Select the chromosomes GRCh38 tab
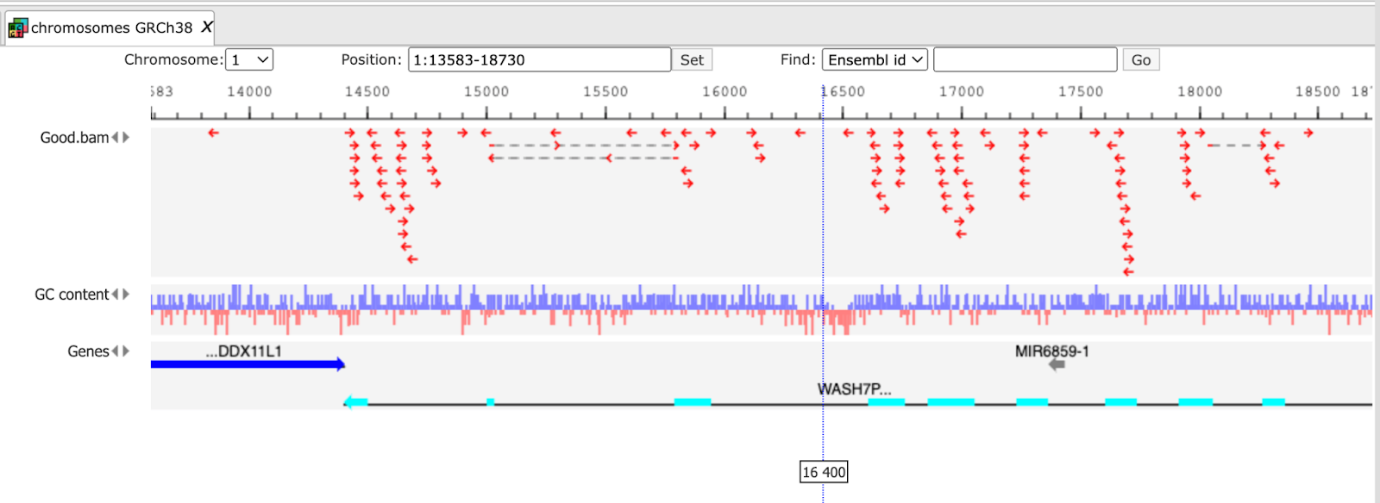This screenshot has height=503, width=1380. click(x=110, y=28)
